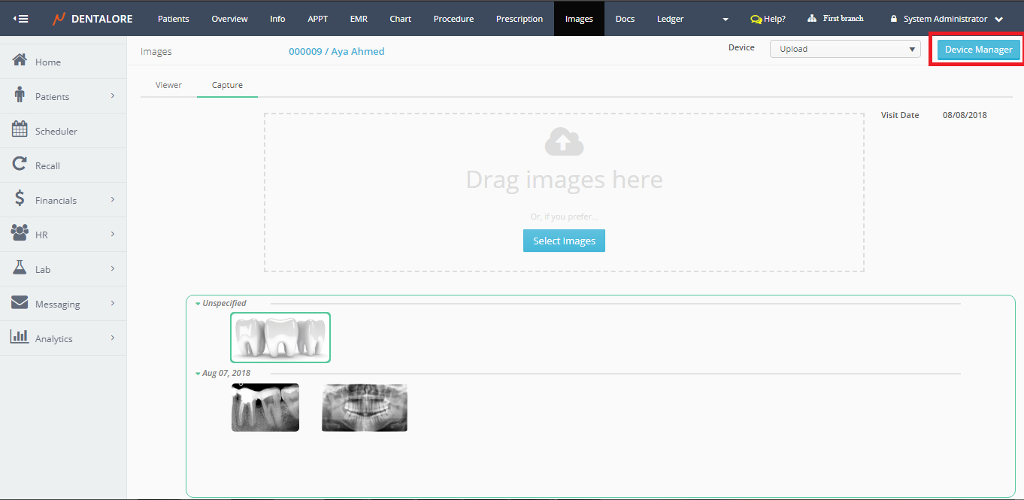The image size is (1024, 500).
Task: Select the panoramic x-ray thumbnail
Action: tap(364, 408)
